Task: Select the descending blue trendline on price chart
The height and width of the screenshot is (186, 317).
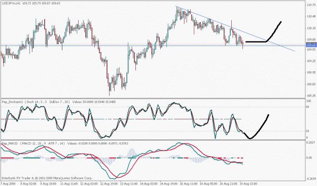Action: [235, 29]
